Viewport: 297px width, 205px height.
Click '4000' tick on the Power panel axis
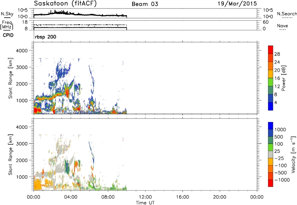22,51
